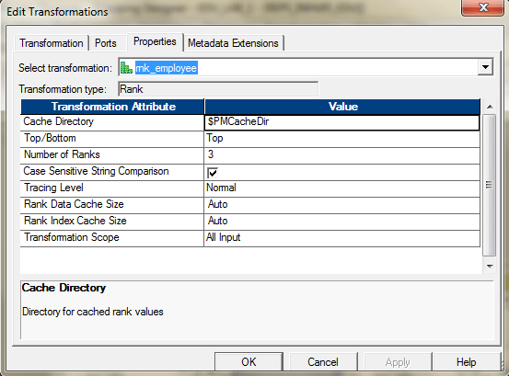This screenshot has width=509, height=376.
Task: Click the Number of Ranks value 3
Action: pos(341,156)
